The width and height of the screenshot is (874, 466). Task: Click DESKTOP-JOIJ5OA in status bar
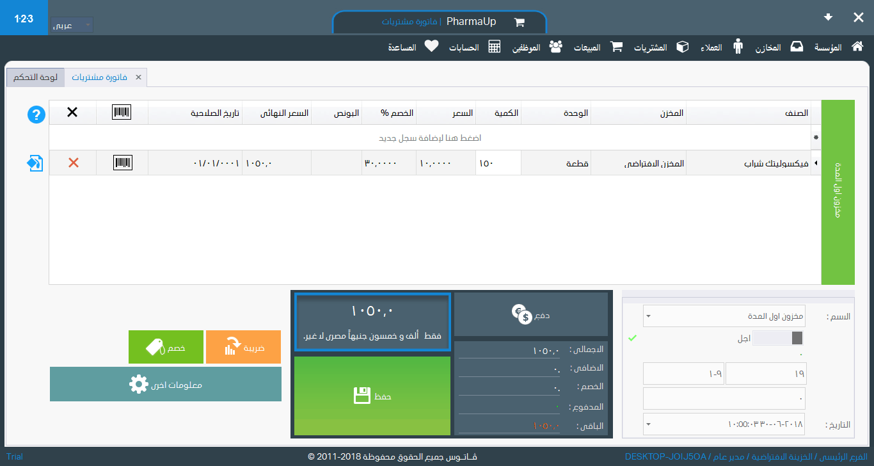[665, 456]
